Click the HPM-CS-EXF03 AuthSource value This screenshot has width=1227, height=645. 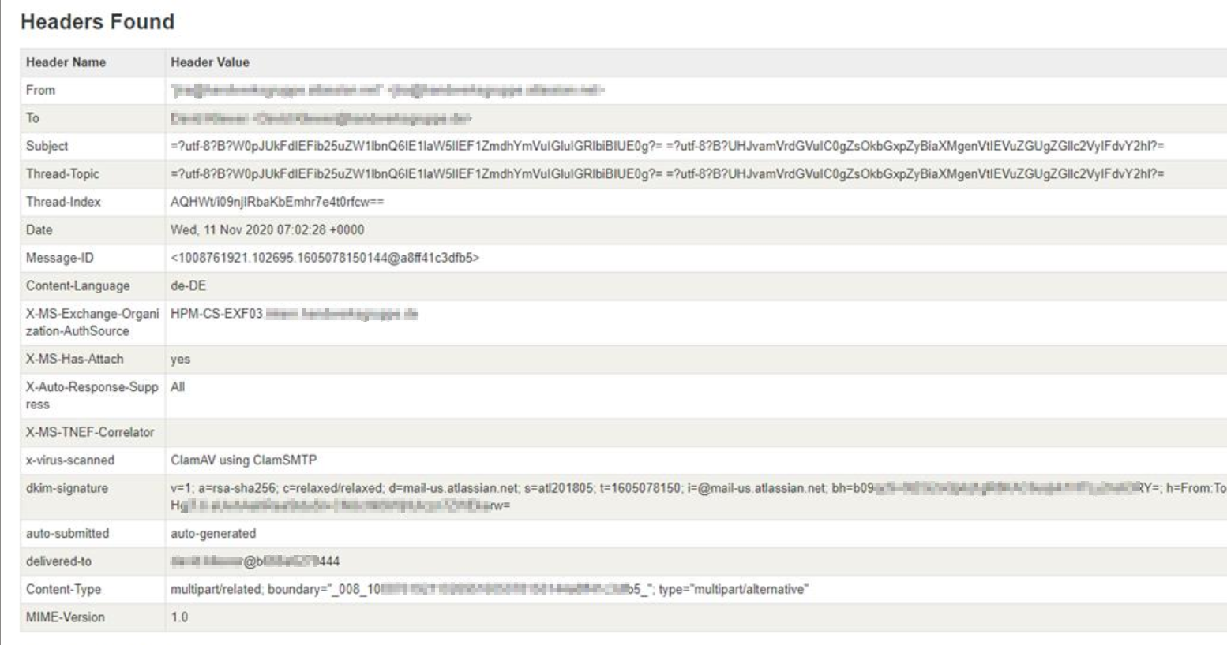click(294, 314)
